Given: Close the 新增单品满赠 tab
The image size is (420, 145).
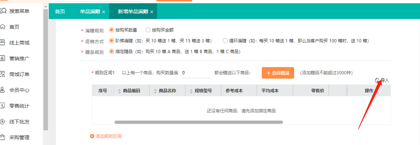Looking at the screenshot, I should [x=152, y=12].
